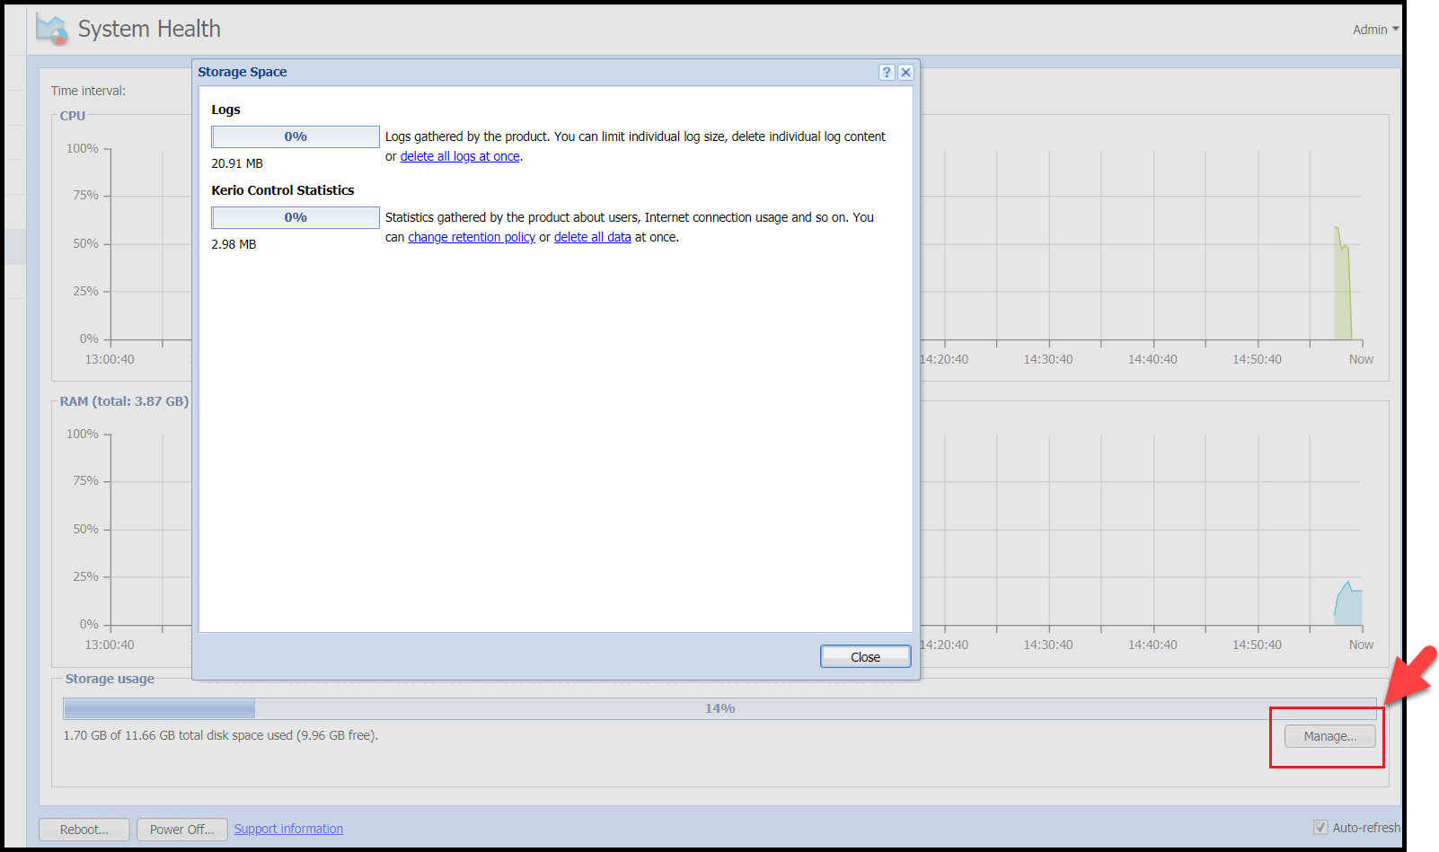The height and width of the screenshot is (852, 1439).
Task: Click the 'Kerio Control Statistics' heading
Action: 283,190
